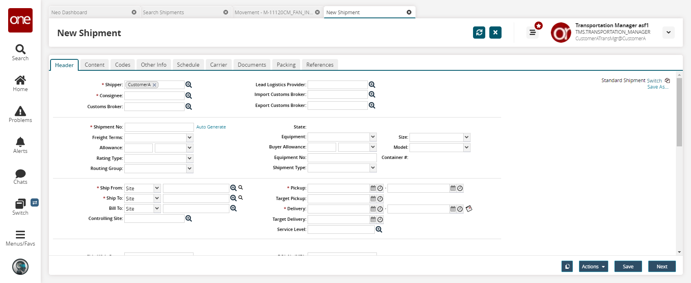Open the Chats bubble icon
Image resolution: width=691 pixels, height=283 pixels.
20,174
